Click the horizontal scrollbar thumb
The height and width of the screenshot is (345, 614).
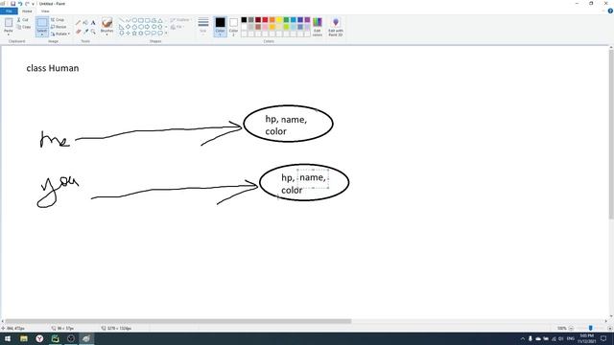178,322
